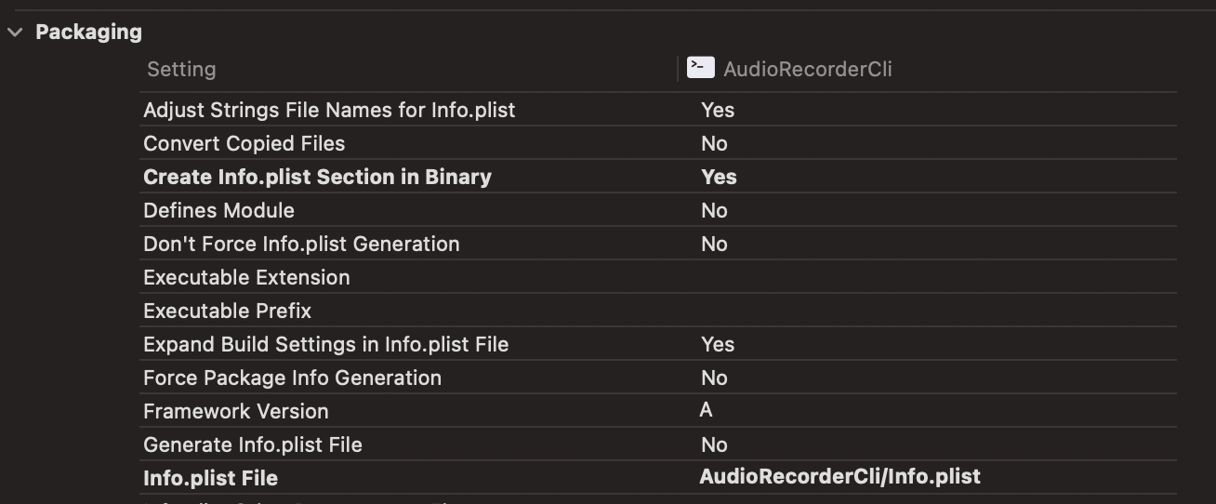Select the AudioRecorderCli column header

point(808,69)
